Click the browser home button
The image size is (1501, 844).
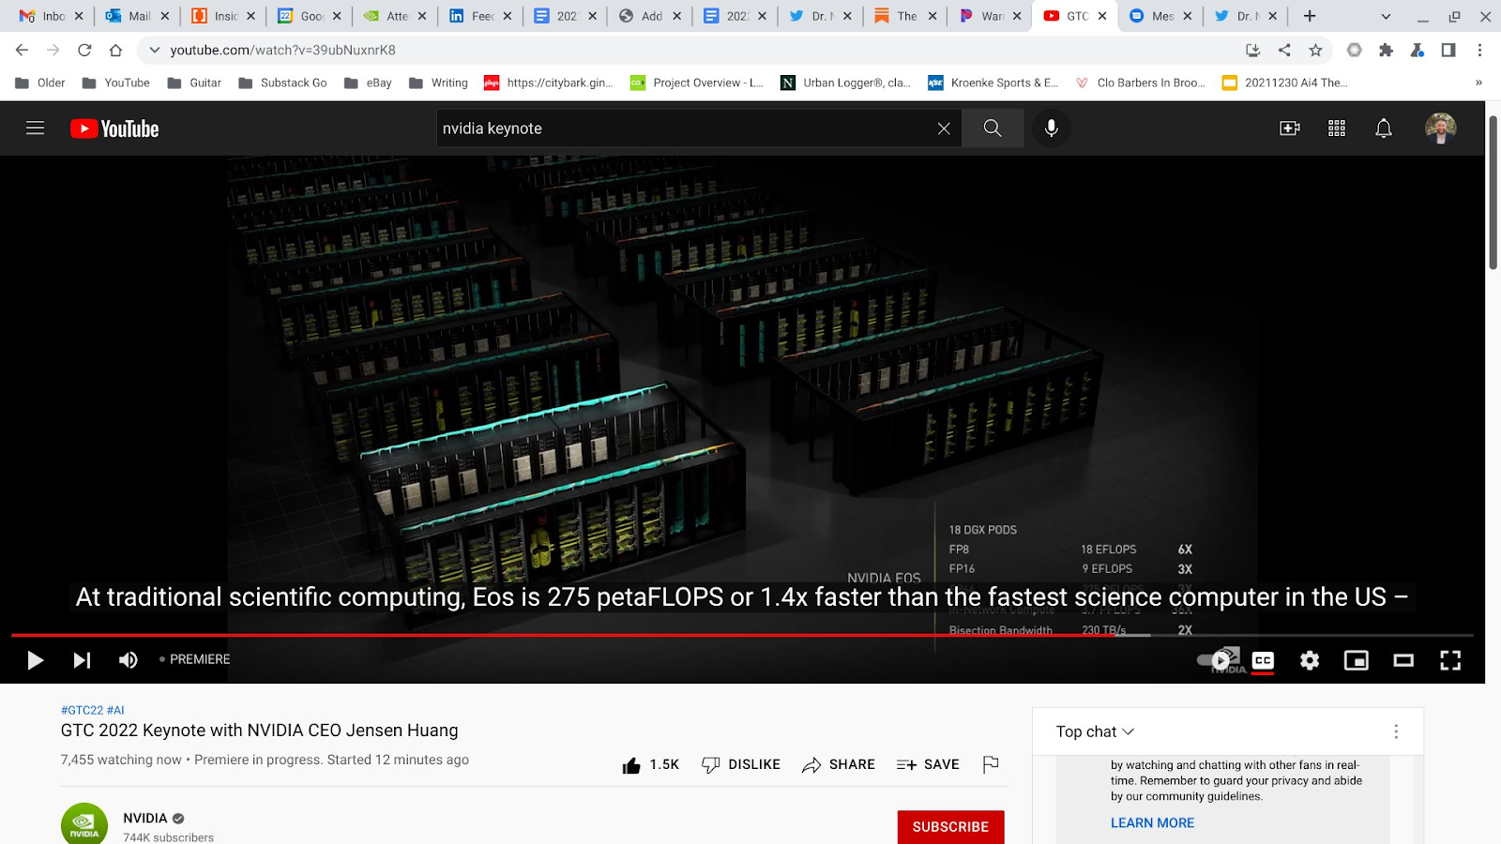click(x=115, y=51)
